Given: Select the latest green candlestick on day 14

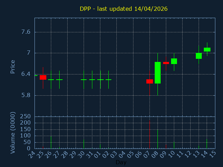Looking at the screenshot, I should (207, 50).
